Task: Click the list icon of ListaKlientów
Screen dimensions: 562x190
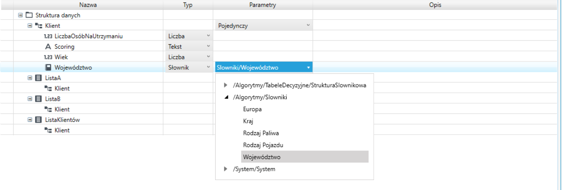Action: 39,119
